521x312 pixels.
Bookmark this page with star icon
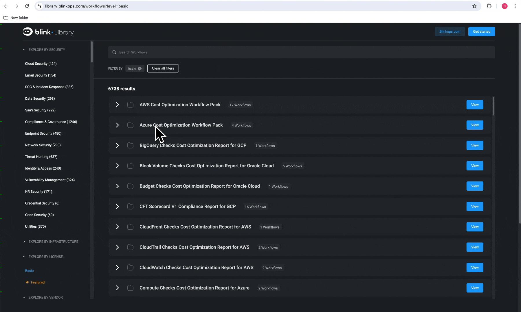coord(474,6)
